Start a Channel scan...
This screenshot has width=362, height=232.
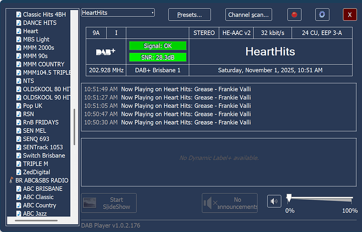coord(249,15)
